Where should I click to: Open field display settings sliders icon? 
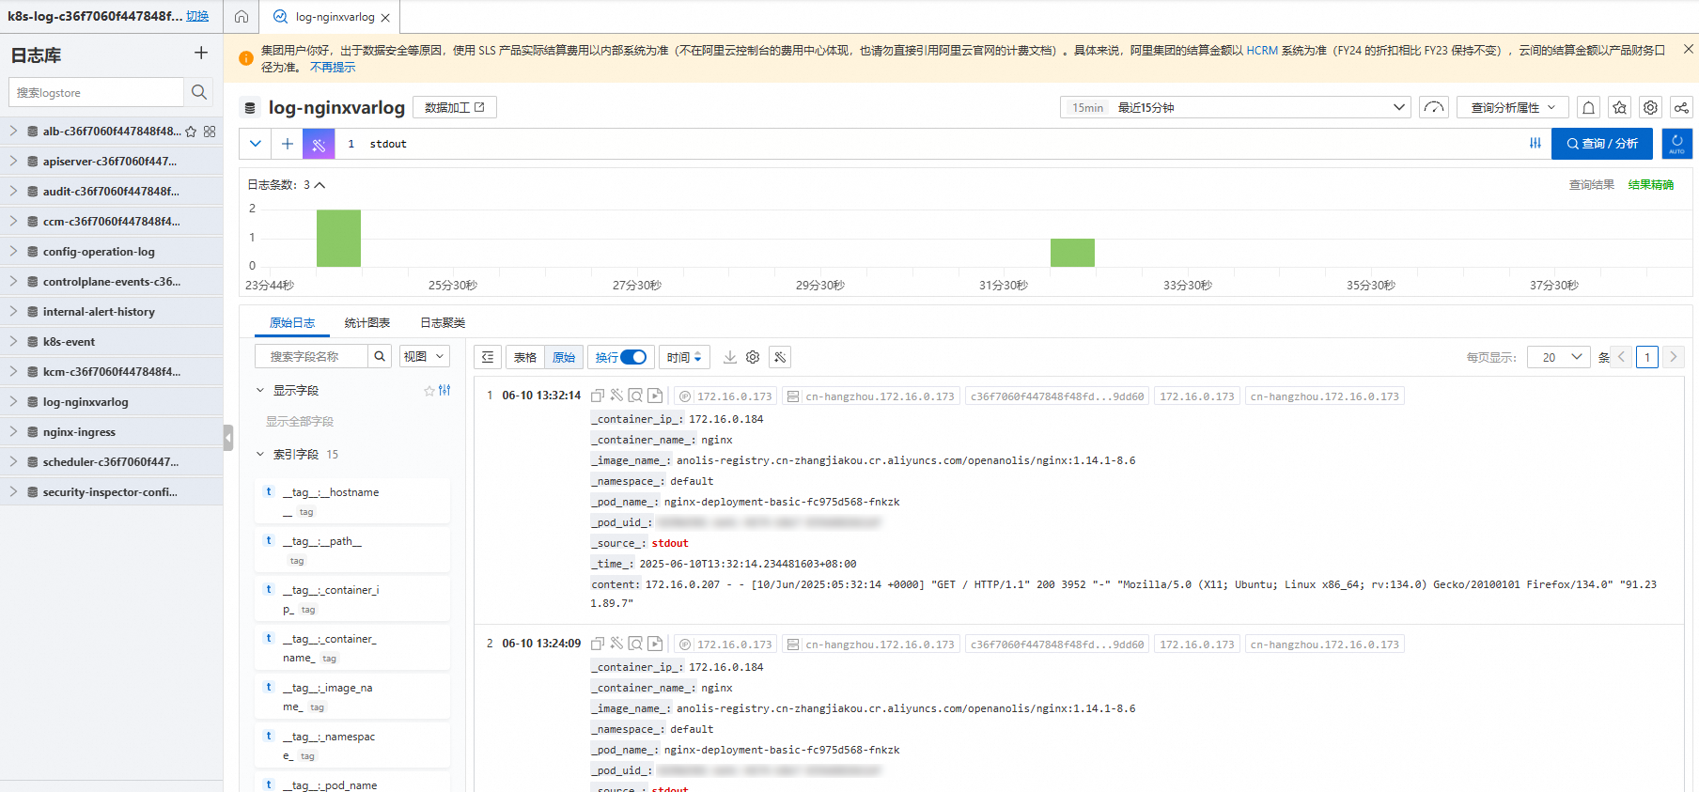click(x=444, y=390)
